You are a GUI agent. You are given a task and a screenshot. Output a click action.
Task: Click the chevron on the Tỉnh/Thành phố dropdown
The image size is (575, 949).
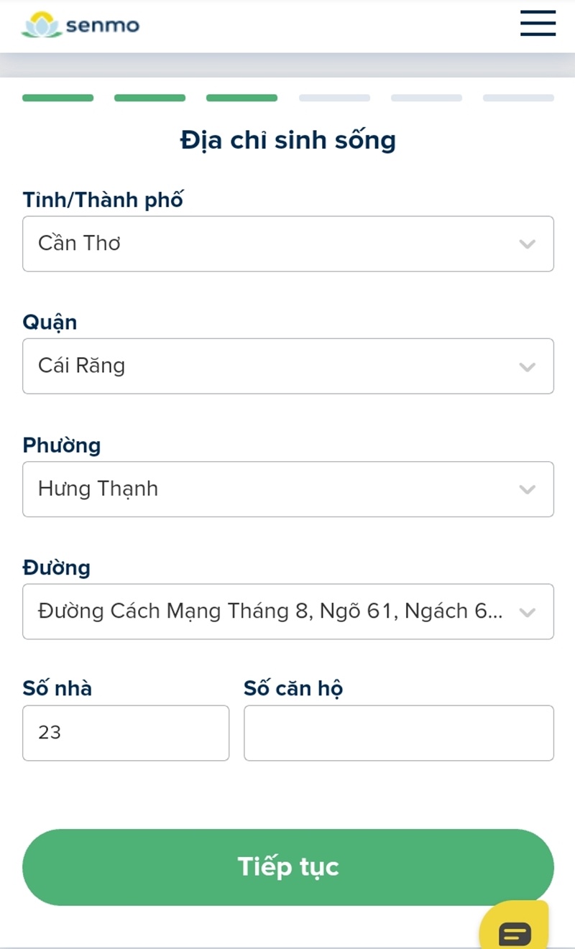(x=527, y=244)
